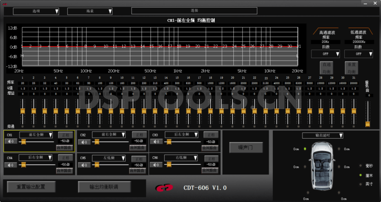Click the 连接 connection field
The height and width of the screenshot is (202, 381).
(194, 10)
